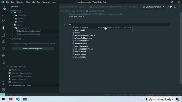The width and height of the screenshot is (182, 102).
Task: Expand the Schema tree node
Action: click(13, 19)
